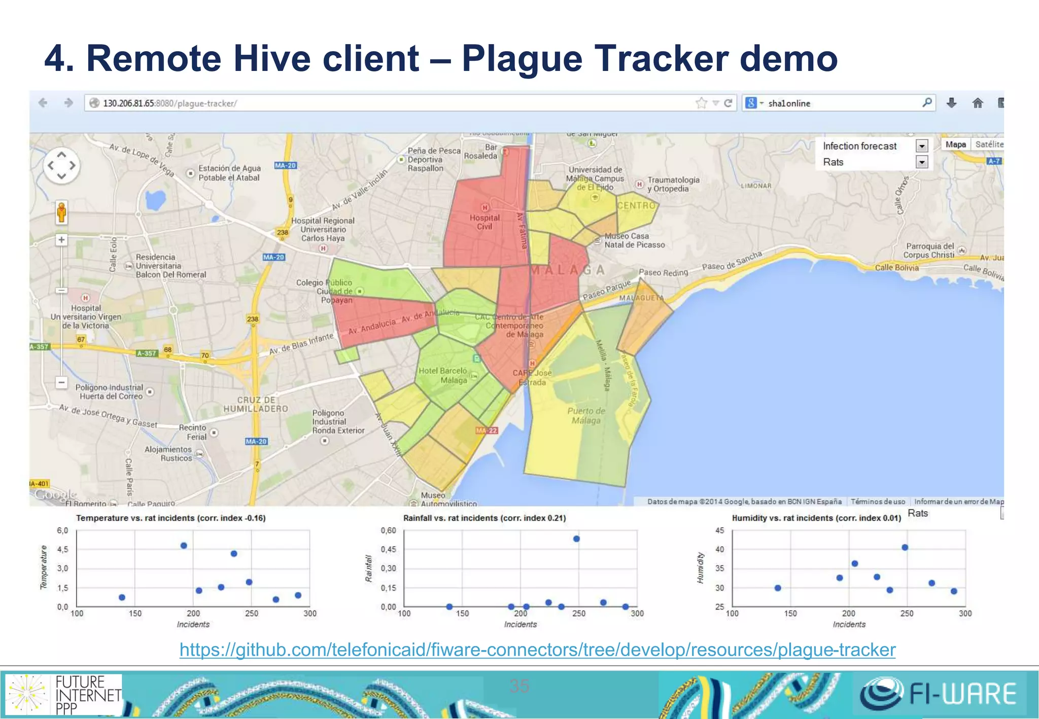The image size is (1039, 719).
Task: Switch the map to Satélite view
Action: (x=988, y=145)
